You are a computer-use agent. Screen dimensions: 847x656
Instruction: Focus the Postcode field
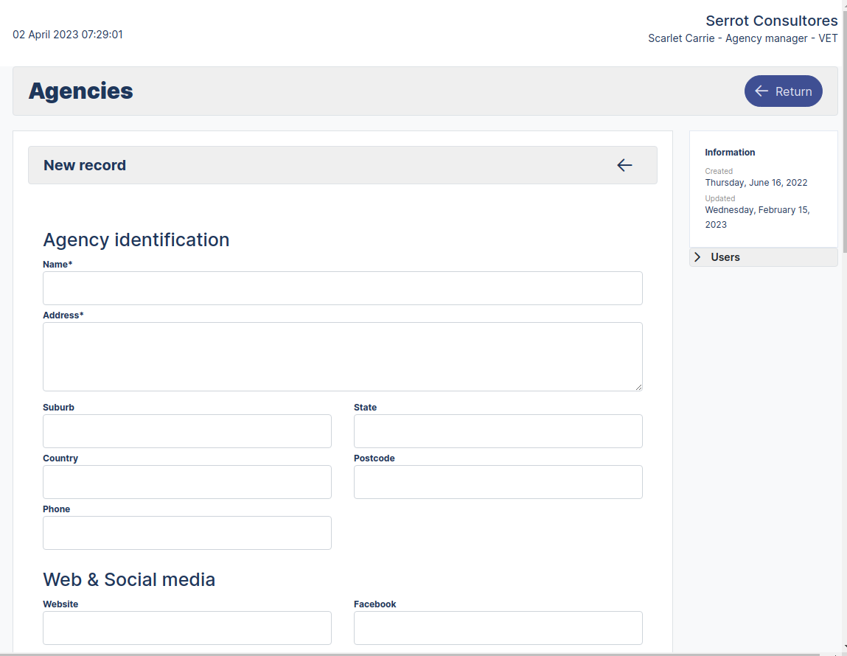pyautogui.click(x=498, y=482)
